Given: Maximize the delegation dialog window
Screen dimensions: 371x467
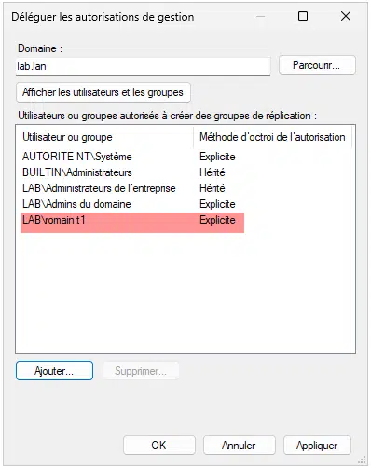Looking at the screenshot, I should pos(303,16).
